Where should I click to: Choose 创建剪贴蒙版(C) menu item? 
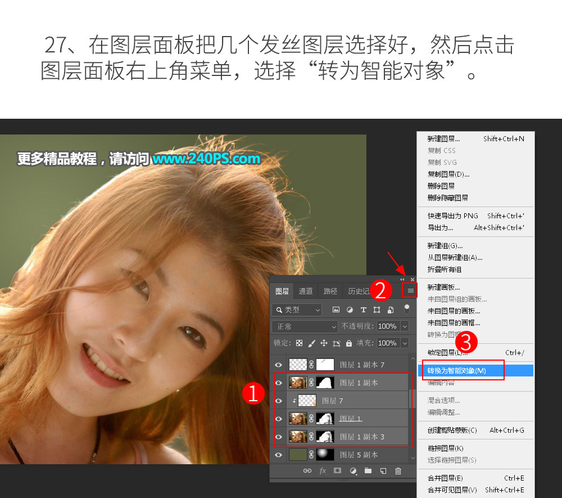475,430
